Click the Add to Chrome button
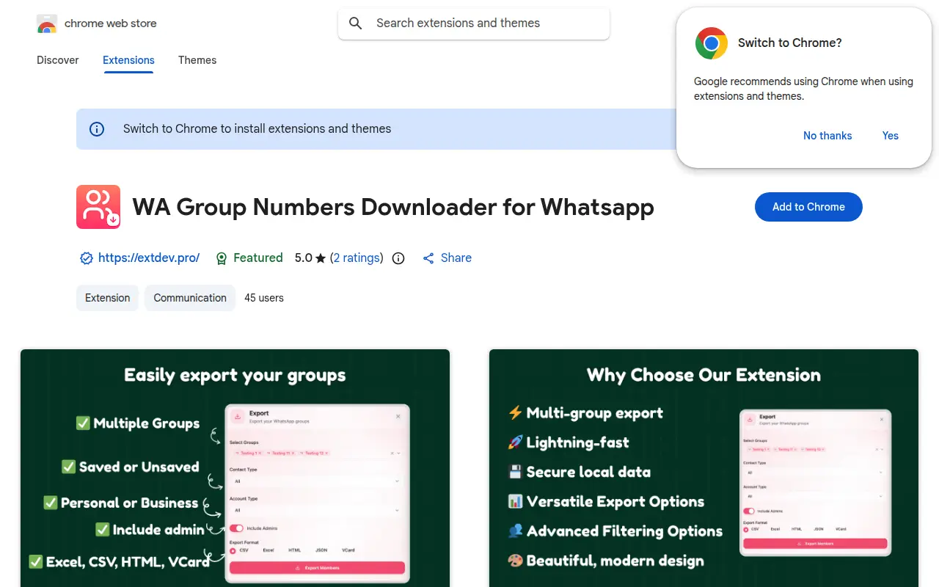Image resolution: width=939 pixels, height=587 pixels. (x=808, y=207)
